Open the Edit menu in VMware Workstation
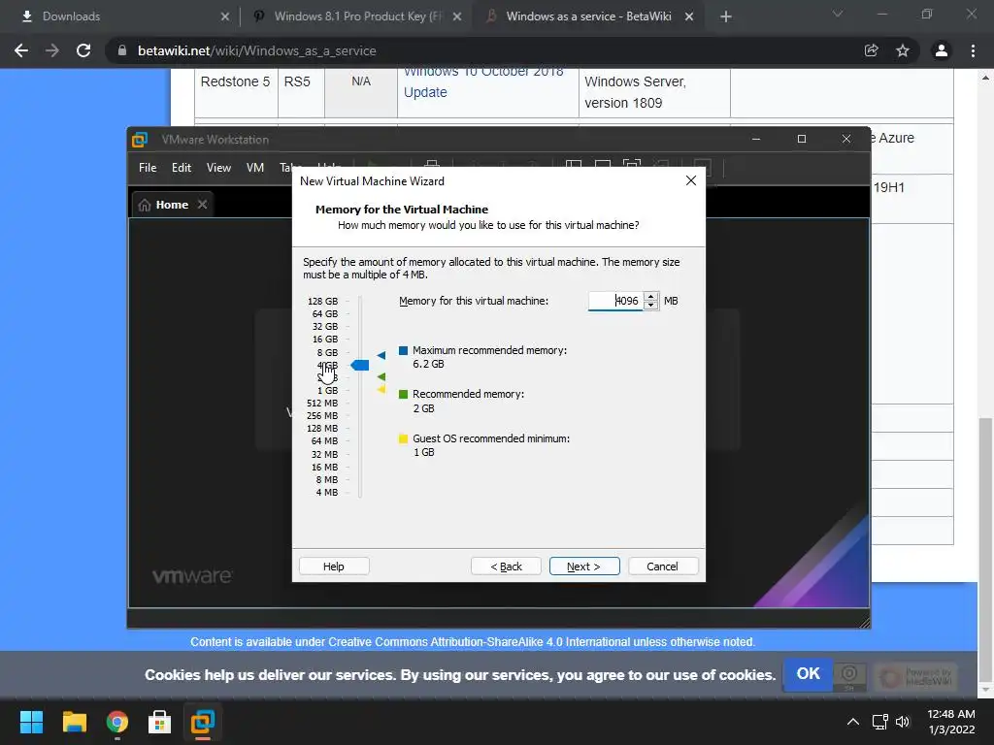This screenshot has width=994, height=745. (182, 168)
